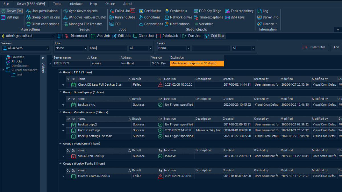The height and width of the screenshot is (192, 342).
Task: Open PGP Key Rings
Action: point(207,11)
